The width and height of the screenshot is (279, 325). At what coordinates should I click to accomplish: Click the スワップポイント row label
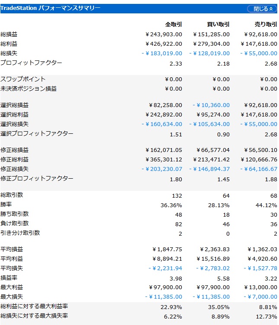click(x=23, y=79)
